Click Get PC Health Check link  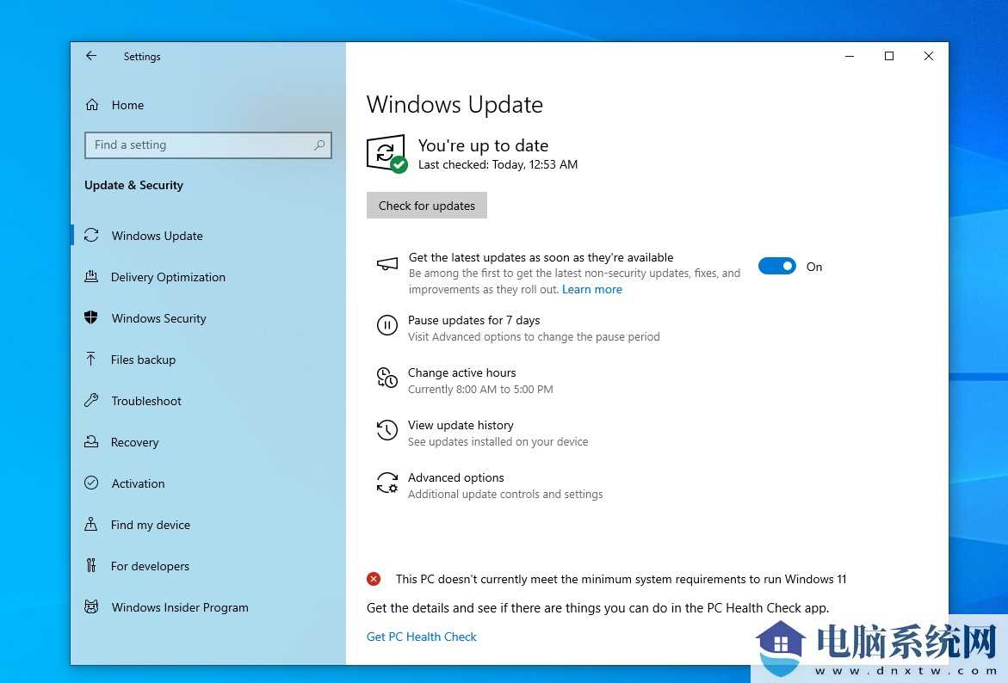point(422,637)
